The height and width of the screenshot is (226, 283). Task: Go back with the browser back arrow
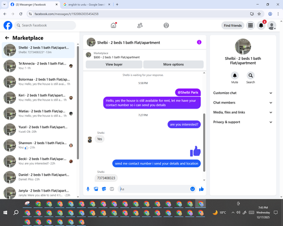[5, 14]
